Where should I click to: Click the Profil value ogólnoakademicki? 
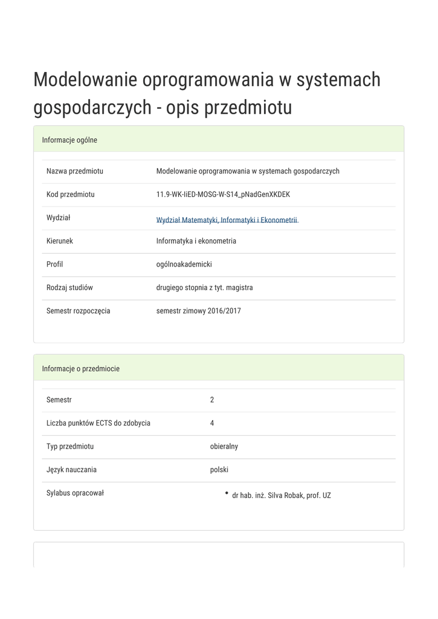pyautogui.click(x=184, y=264)
